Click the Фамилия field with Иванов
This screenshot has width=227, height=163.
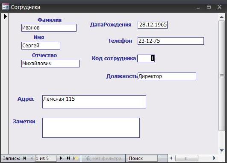[x=49, y=28]
